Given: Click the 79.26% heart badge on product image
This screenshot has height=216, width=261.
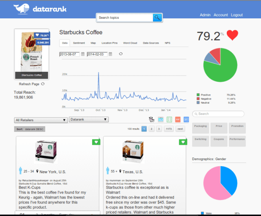Looking at the screenshot, I should pos(42,35).
